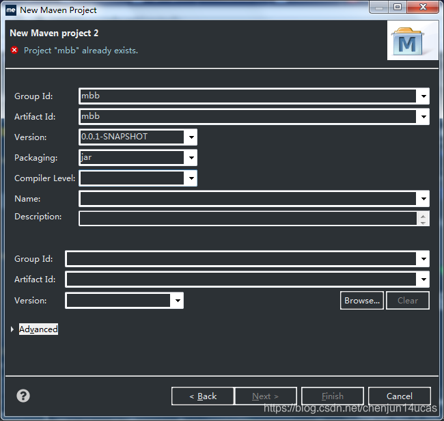The width and height of the screenshot is (444, 421).
Task: Click the Description field down arrow
Action: [x=423, y=223]
